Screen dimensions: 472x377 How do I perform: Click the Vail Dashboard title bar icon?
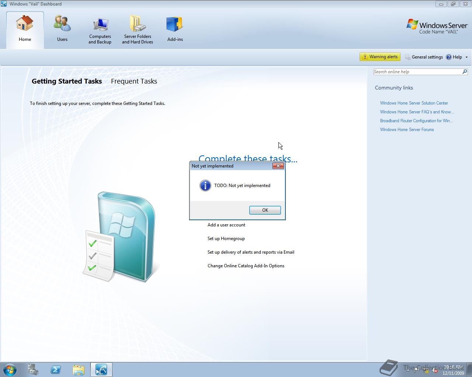[4, 4]
